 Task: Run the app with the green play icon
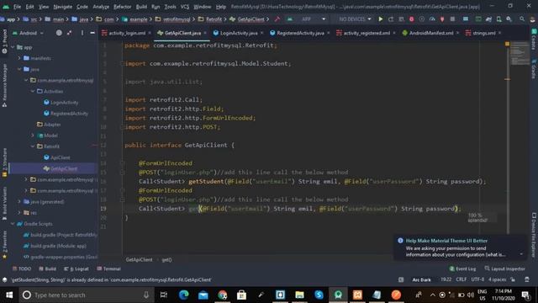click(x=381, y=19)
